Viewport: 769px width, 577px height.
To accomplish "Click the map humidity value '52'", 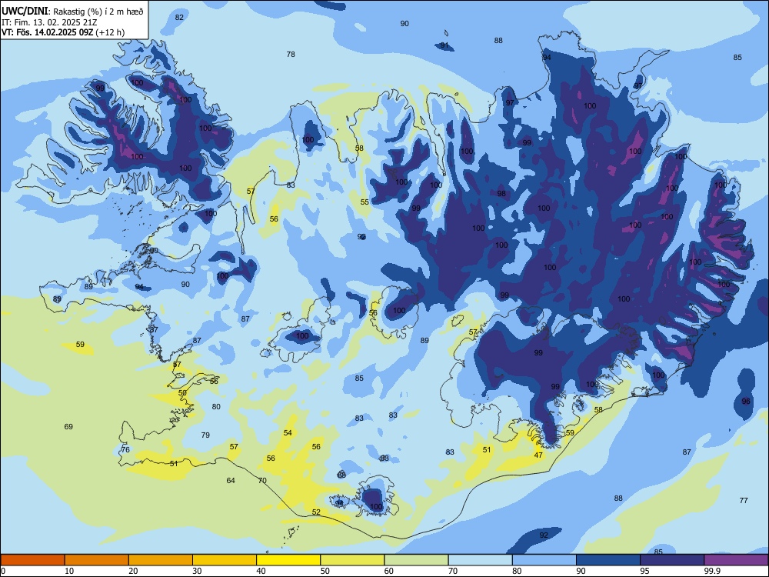I will pyautogui.click(x=316, y=512).
